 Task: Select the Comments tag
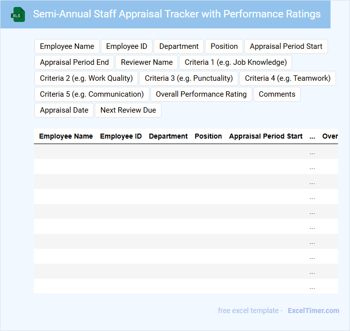click(277, 94)
